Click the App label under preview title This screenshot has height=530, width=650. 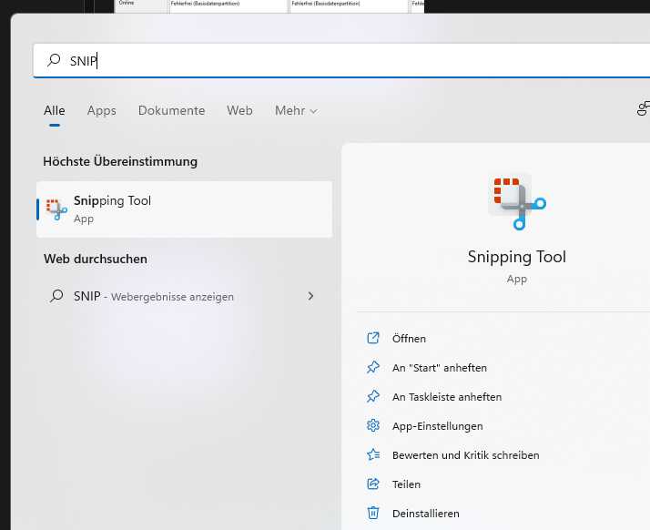(x=517, y=279)
